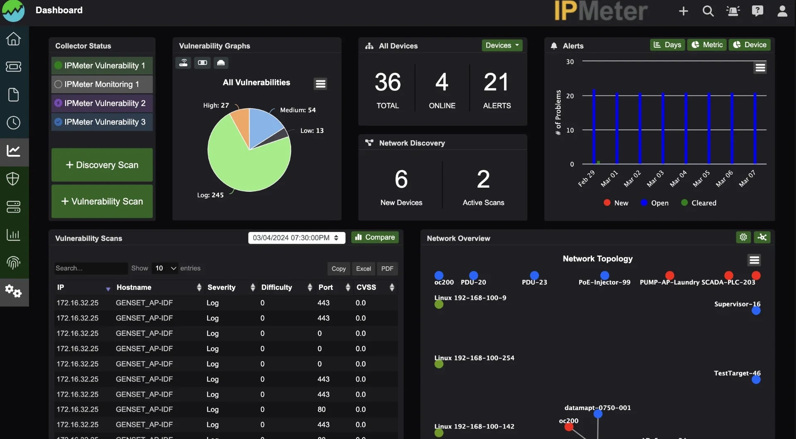Sort table by Port column
The height and width of the screenshot is (439, 796).
pos(334,287)
